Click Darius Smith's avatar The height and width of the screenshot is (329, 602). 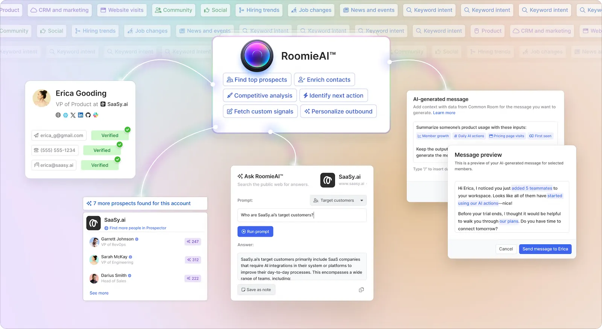(x=94, y=278)
